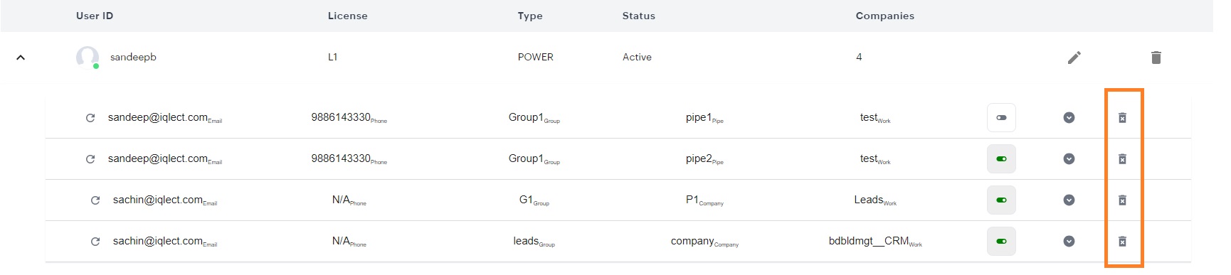Click the Status column header

[639, 16]
